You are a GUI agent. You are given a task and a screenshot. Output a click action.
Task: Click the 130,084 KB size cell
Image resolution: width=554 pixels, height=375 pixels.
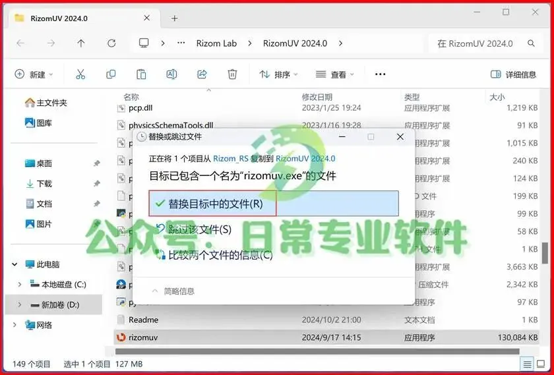(x=518, y=337)
